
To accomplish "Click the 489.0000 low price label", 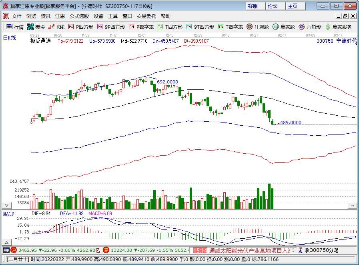I will coord(291,123).
